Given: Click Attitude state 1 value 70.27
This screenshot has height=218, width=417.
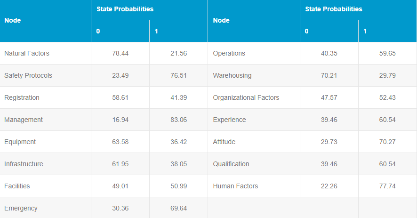Looking at the screenshot, I should coord(387,142).
